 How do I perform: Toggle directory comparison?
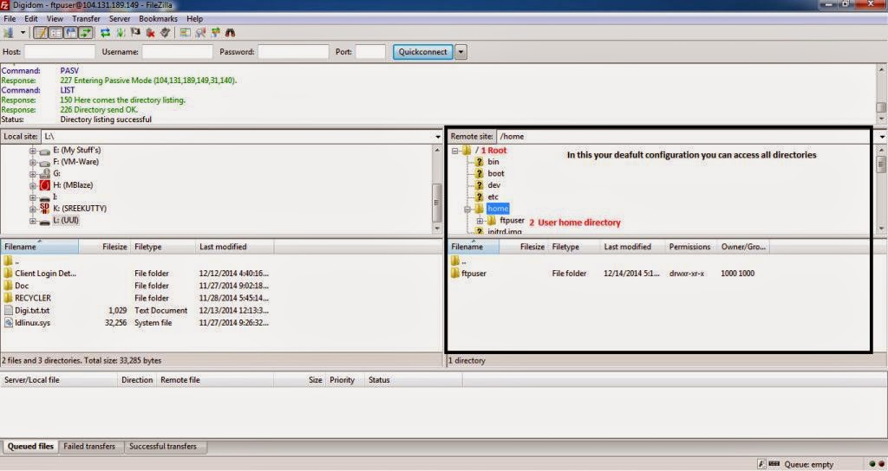click(200, 33)
